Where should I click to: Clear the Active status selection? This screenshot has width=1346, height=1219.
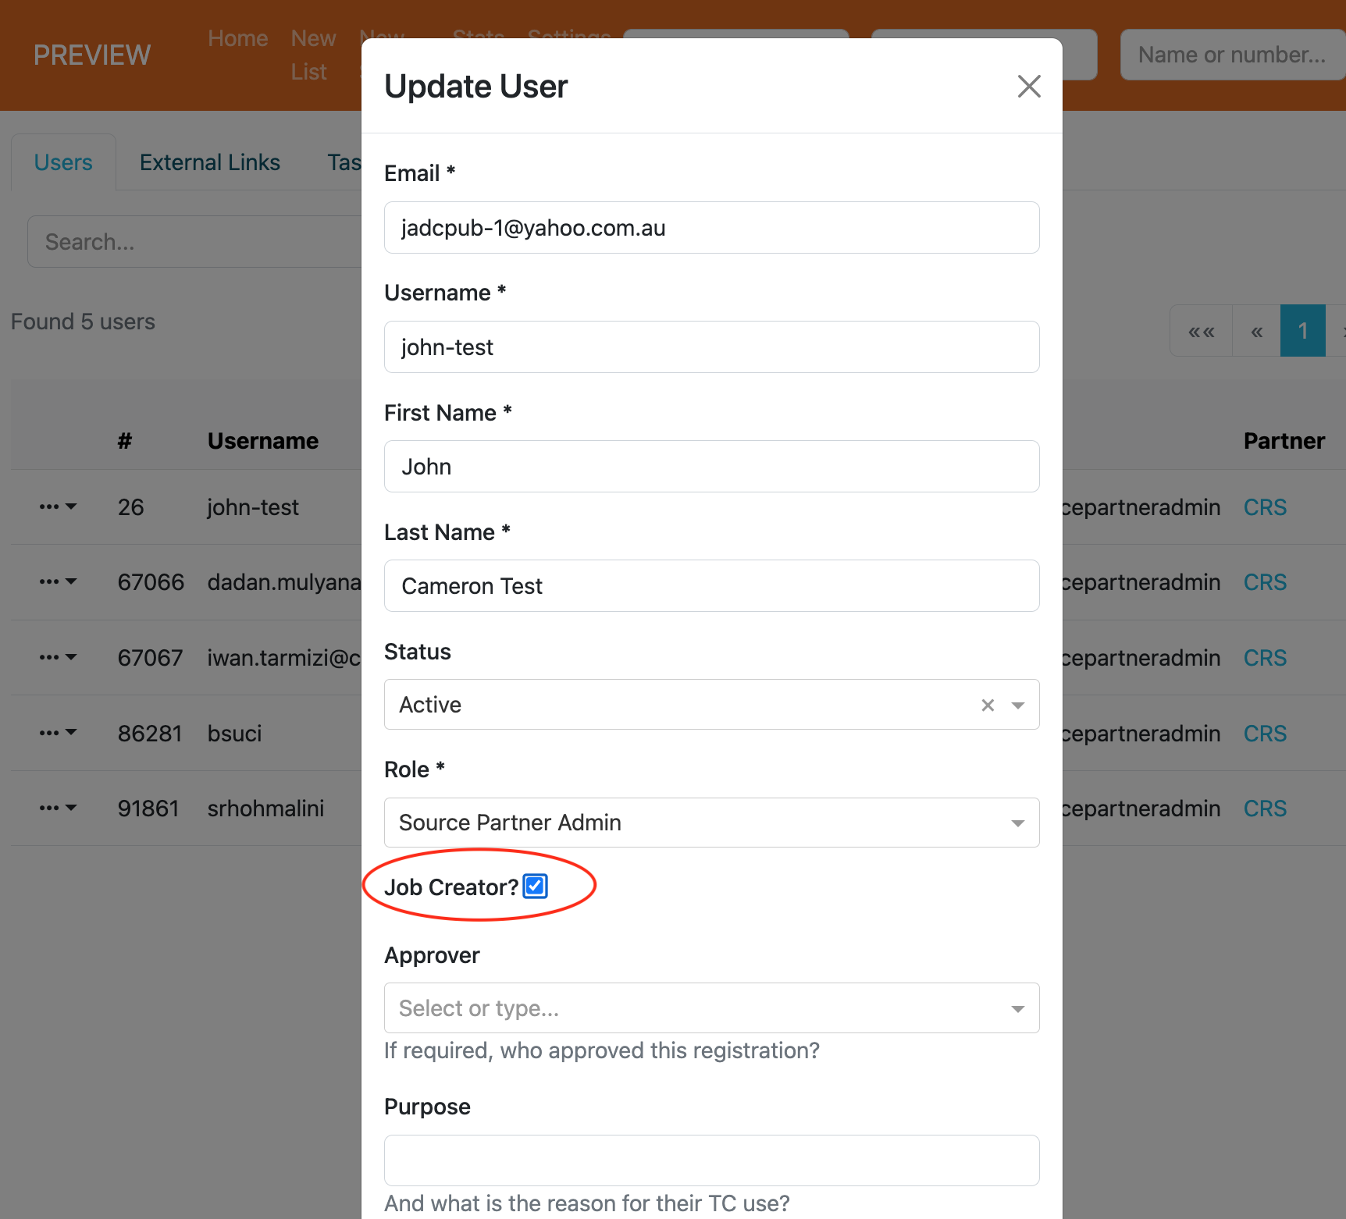pos(987,705)
